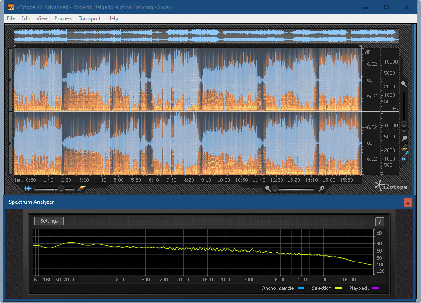The image size is (421, 303).
Task: Click the vertical zoom out magnifier
Action: [404, 138]
